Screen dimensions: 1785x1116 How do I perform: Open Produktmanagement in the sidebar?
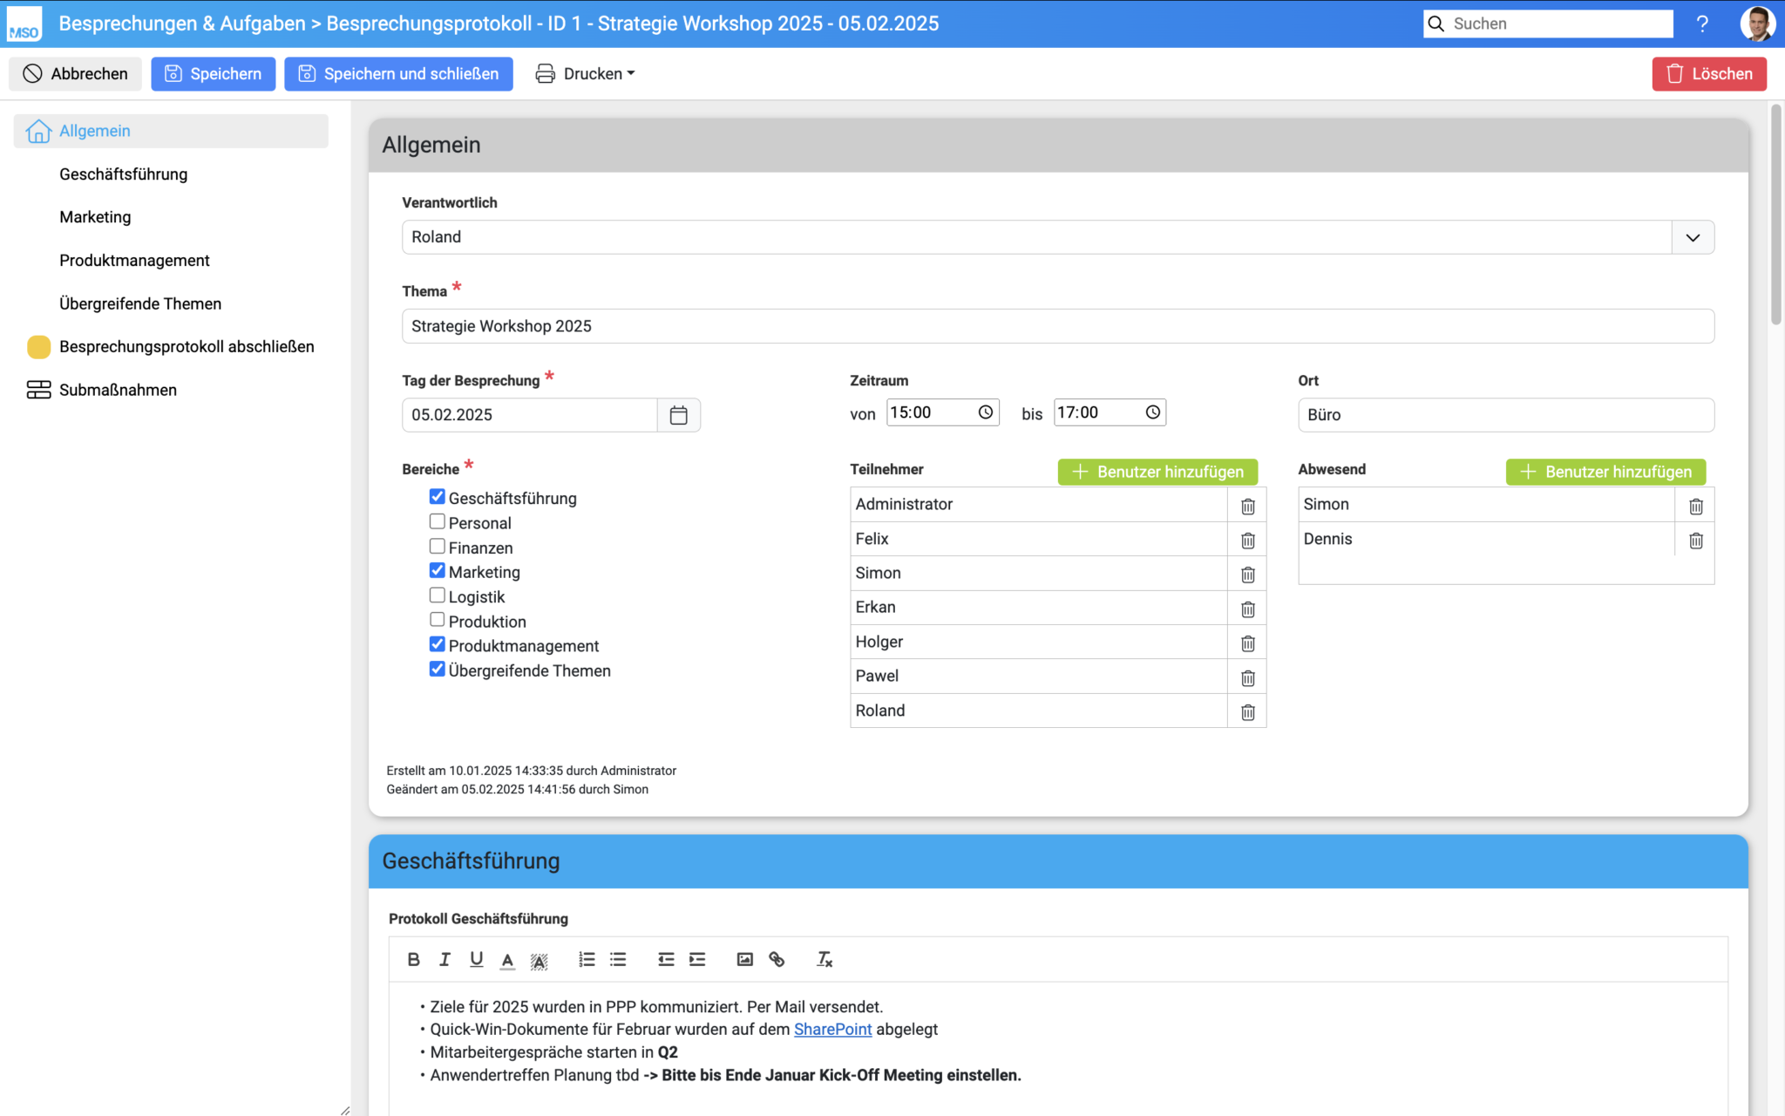pyautogui.click(x=134, y=261)
